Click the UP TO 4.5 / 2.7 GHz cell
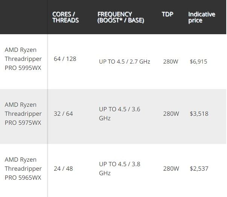Viewport: 227px width, 197px height. 125,61
